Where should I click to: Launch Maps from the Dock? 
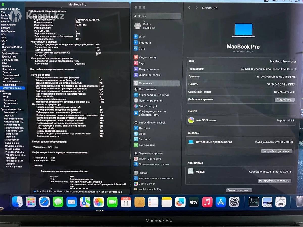pyautogui.click(x=85, y=202)
